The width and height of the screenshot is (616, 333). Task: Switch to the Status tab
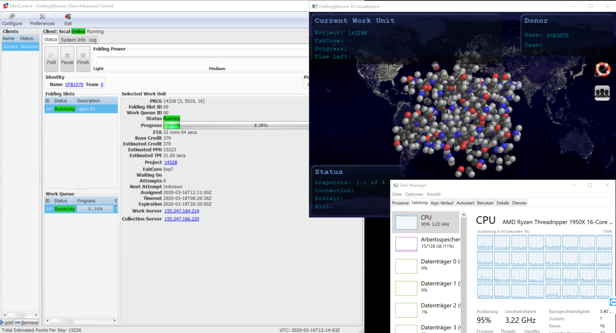[x=51, y=40]
